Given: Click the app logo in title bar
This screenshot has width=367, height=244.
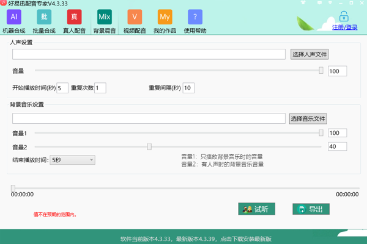Looking at the screenshot, I should coord(4,4).
